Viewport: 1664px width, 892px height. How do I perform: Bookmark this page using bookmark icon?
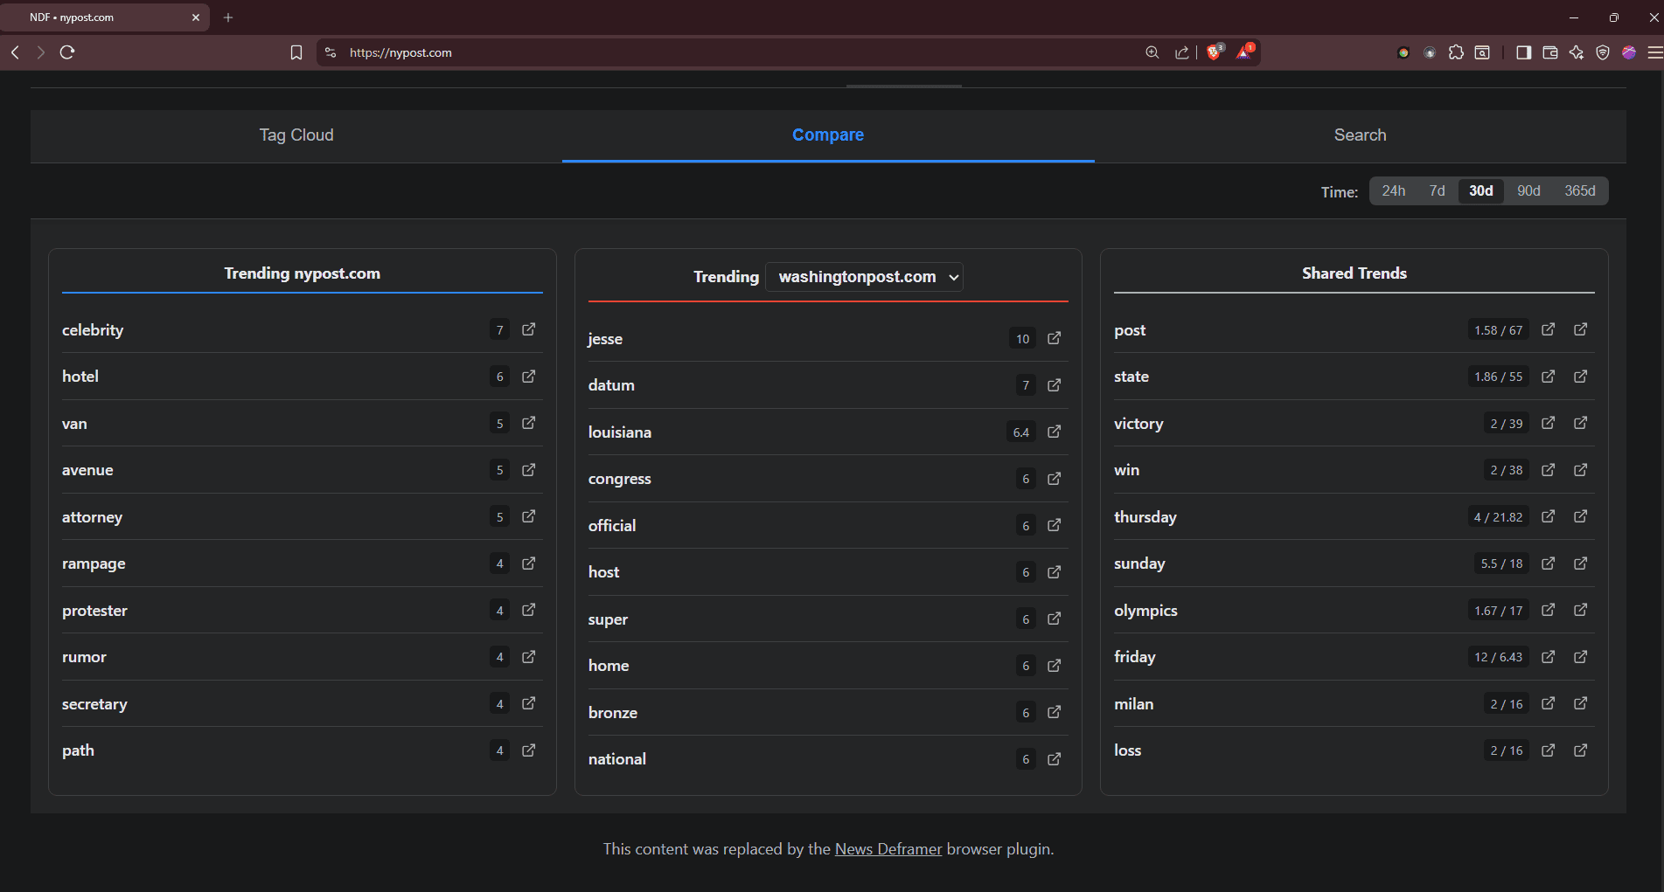coord(296,52)
